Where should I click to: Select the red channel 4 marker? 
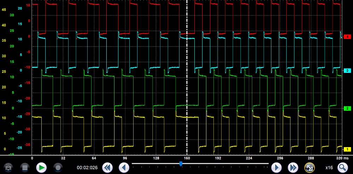tap(347, 37)
